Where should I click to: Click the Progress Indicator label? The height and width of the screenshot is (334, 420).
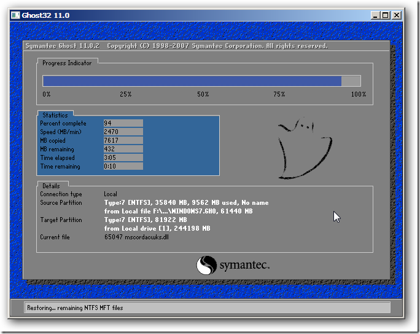click(x=67, y=63)
